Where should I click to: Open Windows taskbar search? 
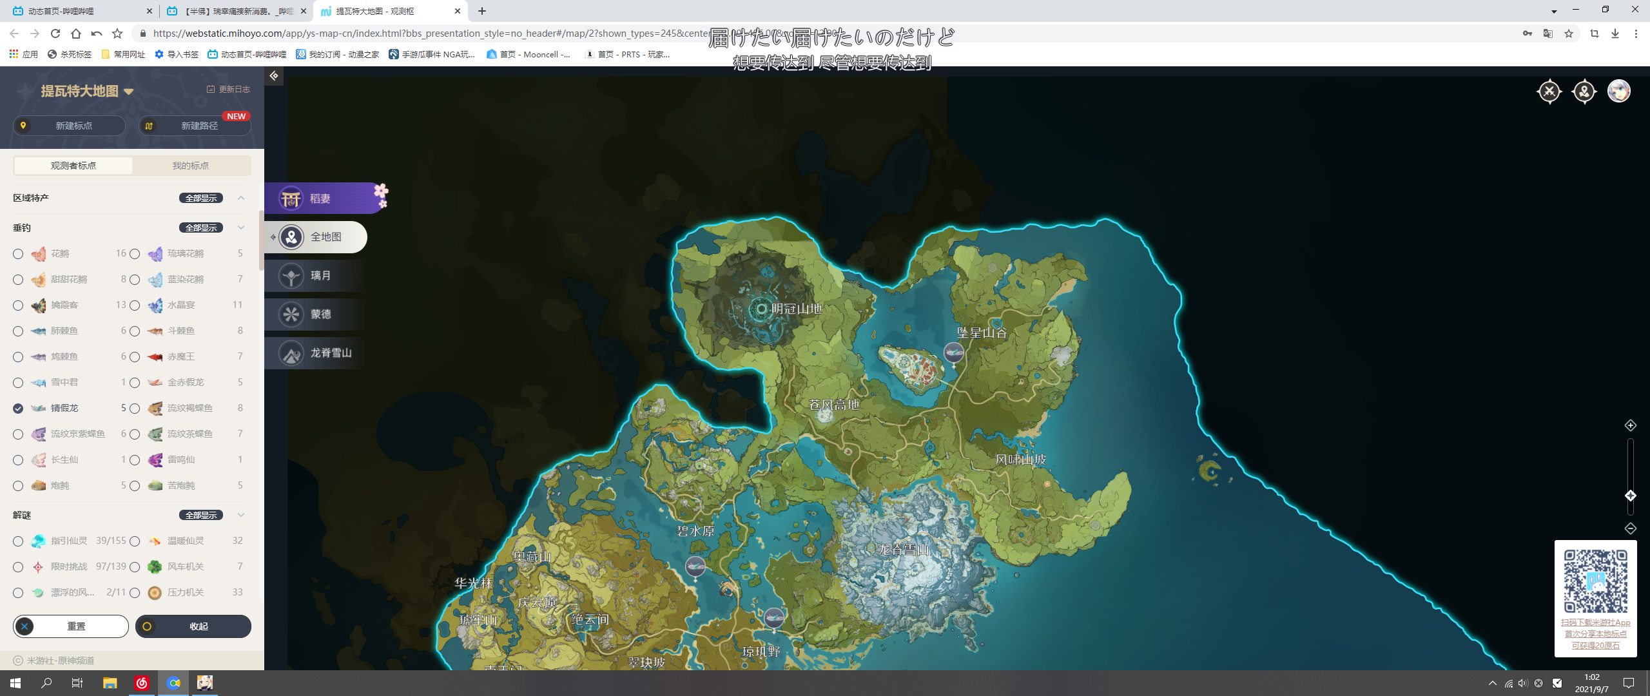click(46, 683)
